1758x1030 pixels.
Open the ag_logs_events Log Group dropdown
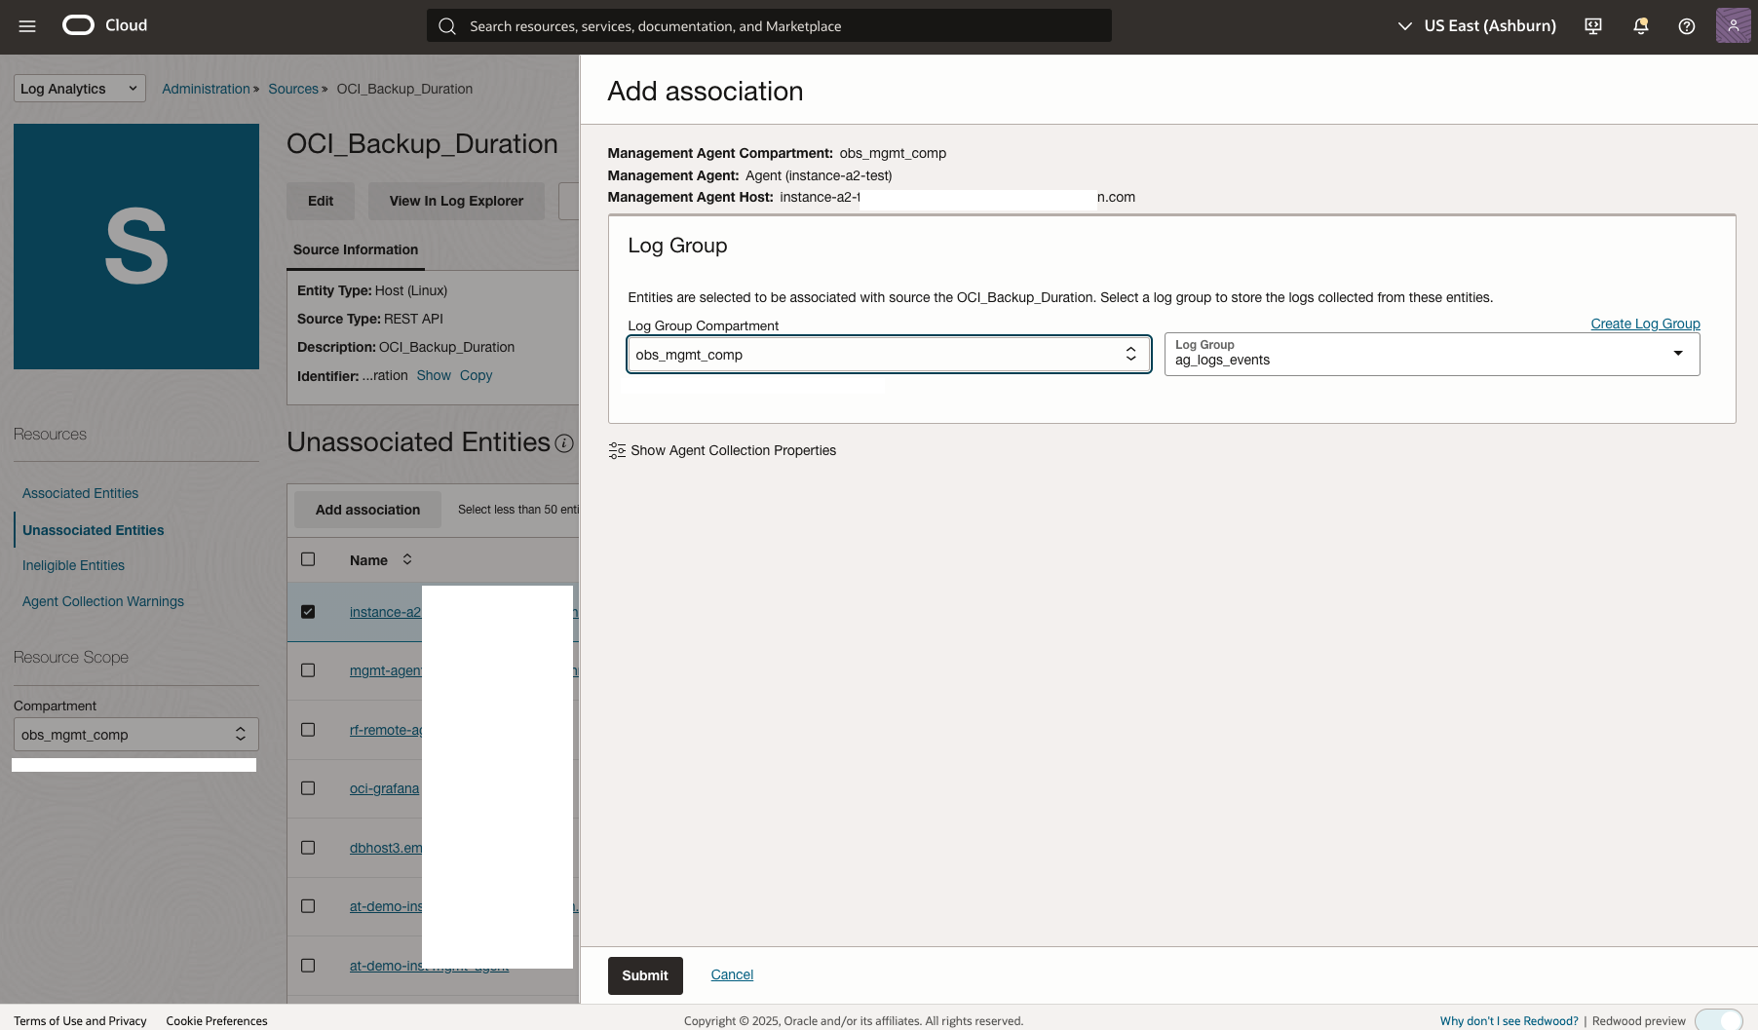click(x=1679, y=354)
